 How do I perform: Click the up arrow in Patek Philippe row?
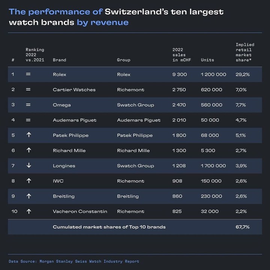[29, 135]
